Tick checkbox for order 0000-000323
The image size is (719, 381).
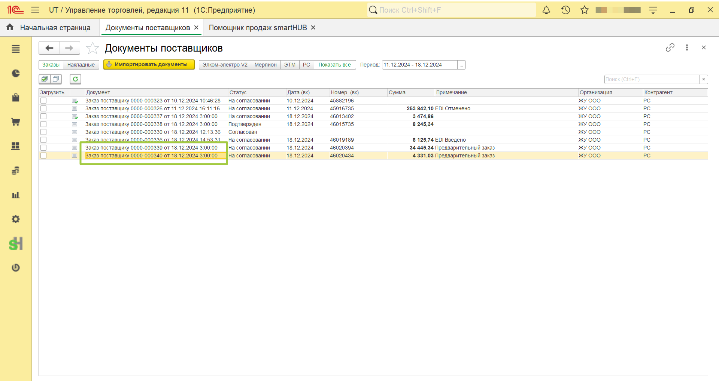43,101
